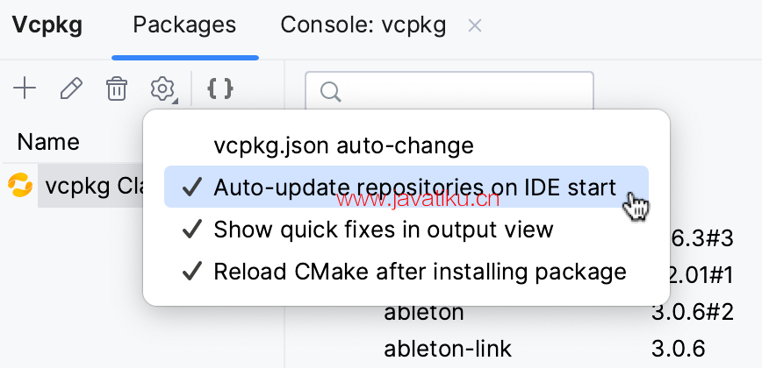Click the gear settings icon
762x368 pixels.
coord(162,89)
